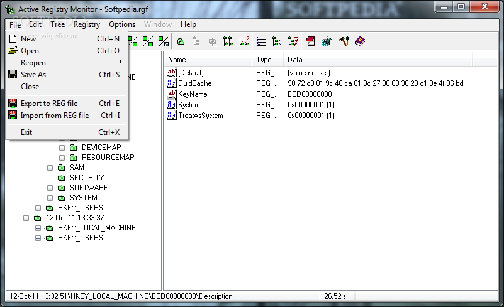
Task: Expand the RESOURCEMAP tree node
Action: [62, 158]
